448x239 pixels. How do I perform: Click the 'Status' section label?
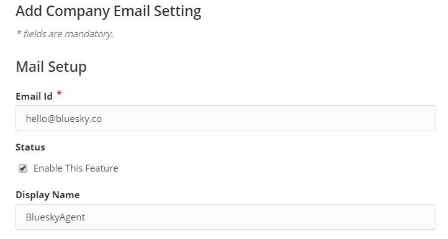click(30, 147)
